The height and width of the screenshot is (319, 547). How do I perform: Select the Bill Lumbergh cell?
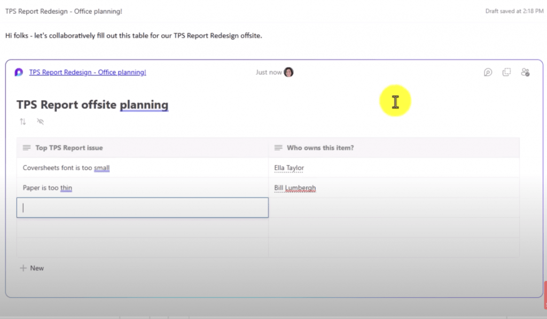point(394,188)
